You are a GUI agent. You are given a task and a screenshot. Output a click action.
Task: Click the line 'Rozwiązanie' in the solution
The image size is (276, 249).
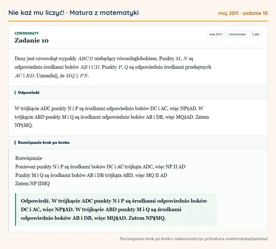tap(29, 158)
